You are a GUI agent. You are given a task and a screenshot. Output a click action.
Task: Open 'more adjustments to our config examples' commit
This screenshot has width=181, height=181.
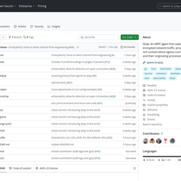point(74,90)
